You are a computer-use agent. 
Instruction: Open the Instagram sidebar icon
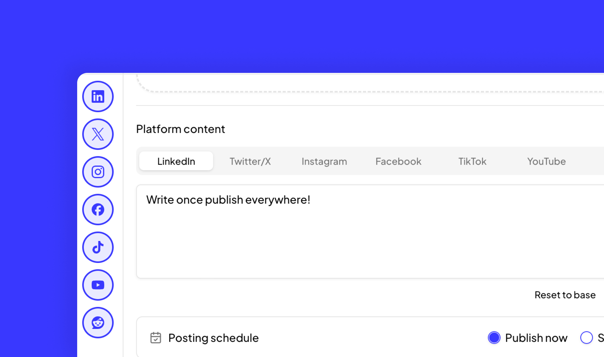[x=98, y=172]
